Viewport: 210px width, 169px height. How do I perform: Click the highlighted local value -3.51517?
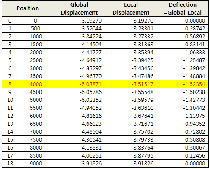(131, 84)
